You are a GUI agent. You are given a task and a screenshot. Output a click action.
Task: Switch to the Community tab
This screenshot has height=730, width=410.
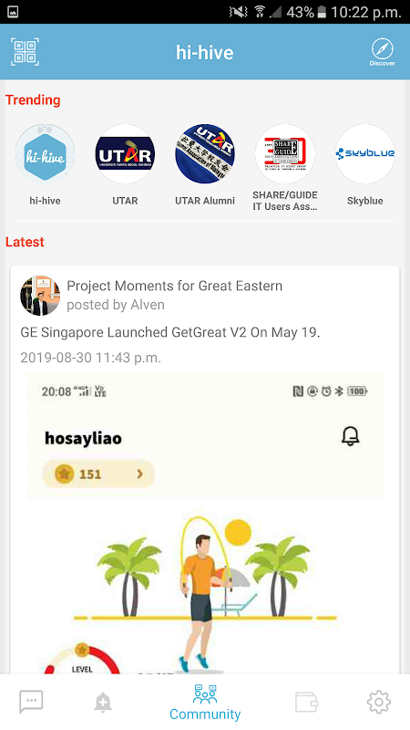pyautogui.click(x=205, y=703)
